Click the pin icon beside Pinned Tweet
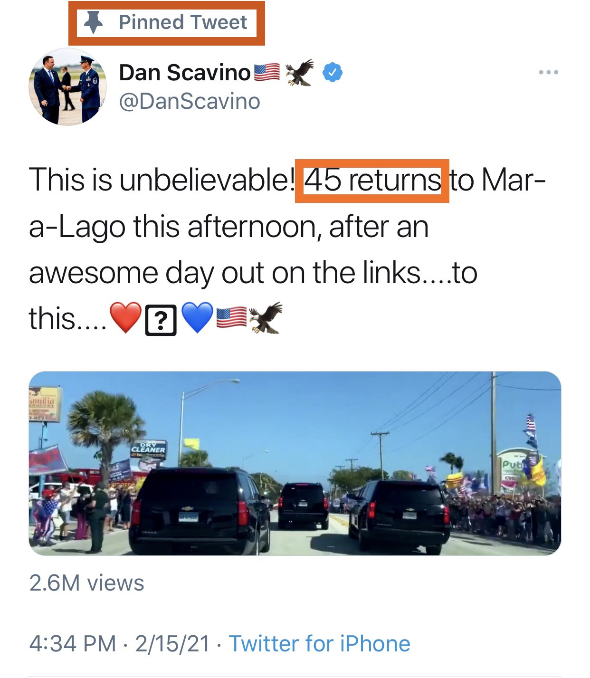 click(94, 22)
